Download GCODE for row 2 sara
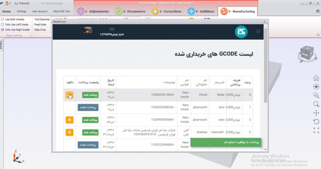This screenshot has width=321, height=169. pyautogui.click(x=69, y=120)
